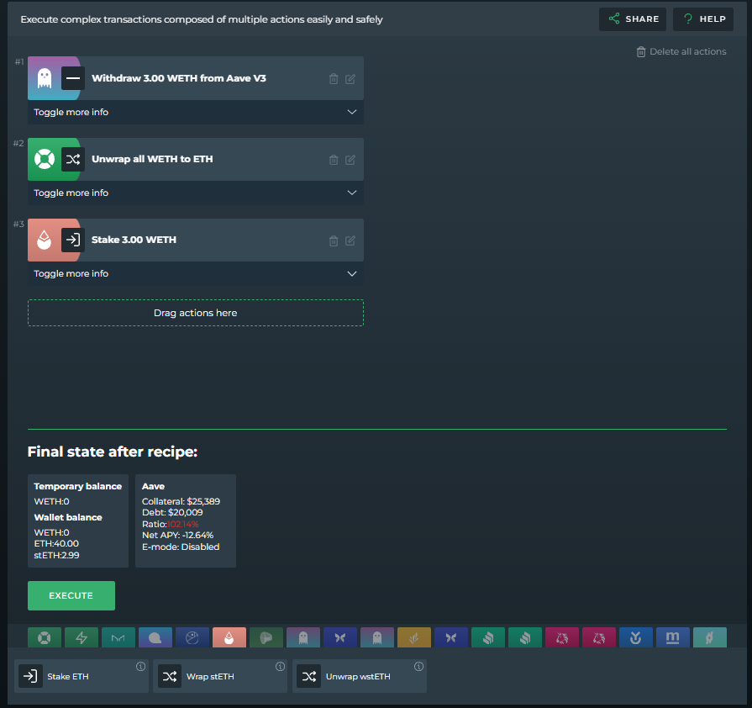Viewport: 752px width, 708px height.
Task: Expand more info for Stake 3.00 WETH
Action: (x=195, y=273)
